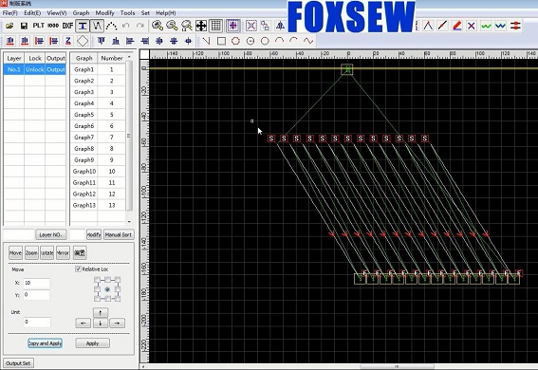Click the red X delete icon
The height and width of the screenshot is (370, 538).
click(x=472, y=26)
